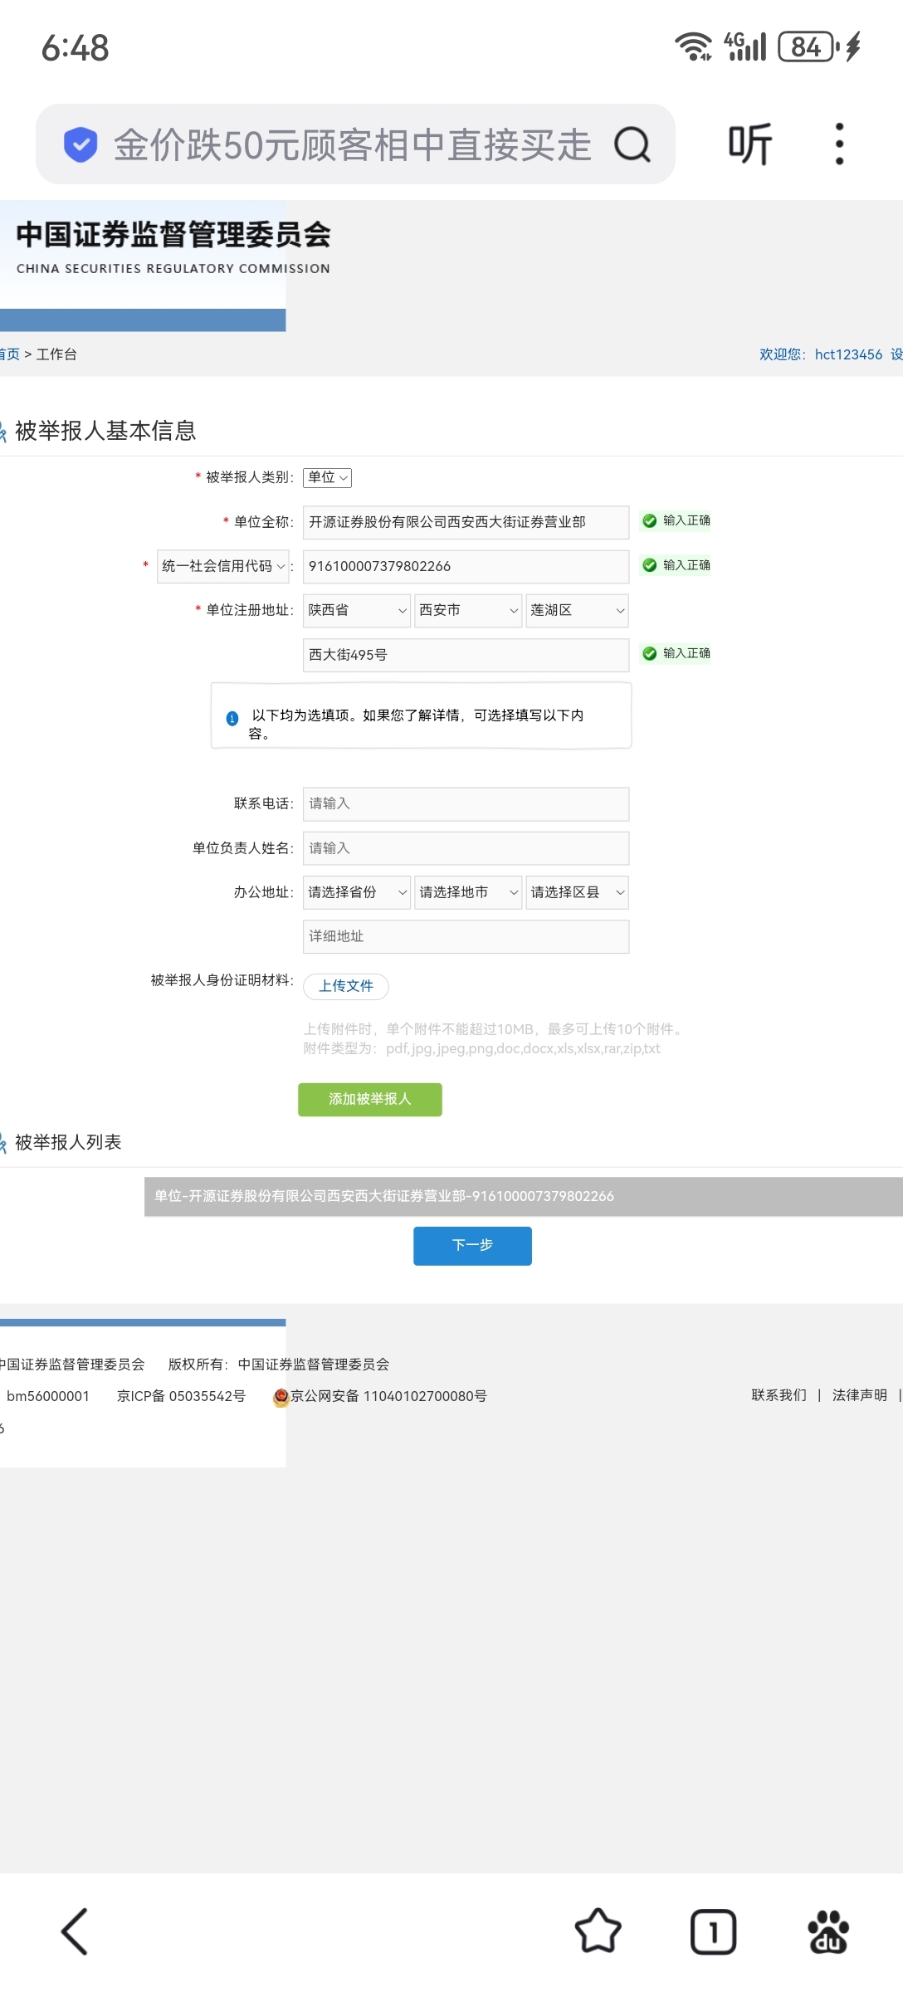Tap the star bookmark icon
Viewport: 903px width, 1992px height.
pyautogui.click(x=598, y=1931)
